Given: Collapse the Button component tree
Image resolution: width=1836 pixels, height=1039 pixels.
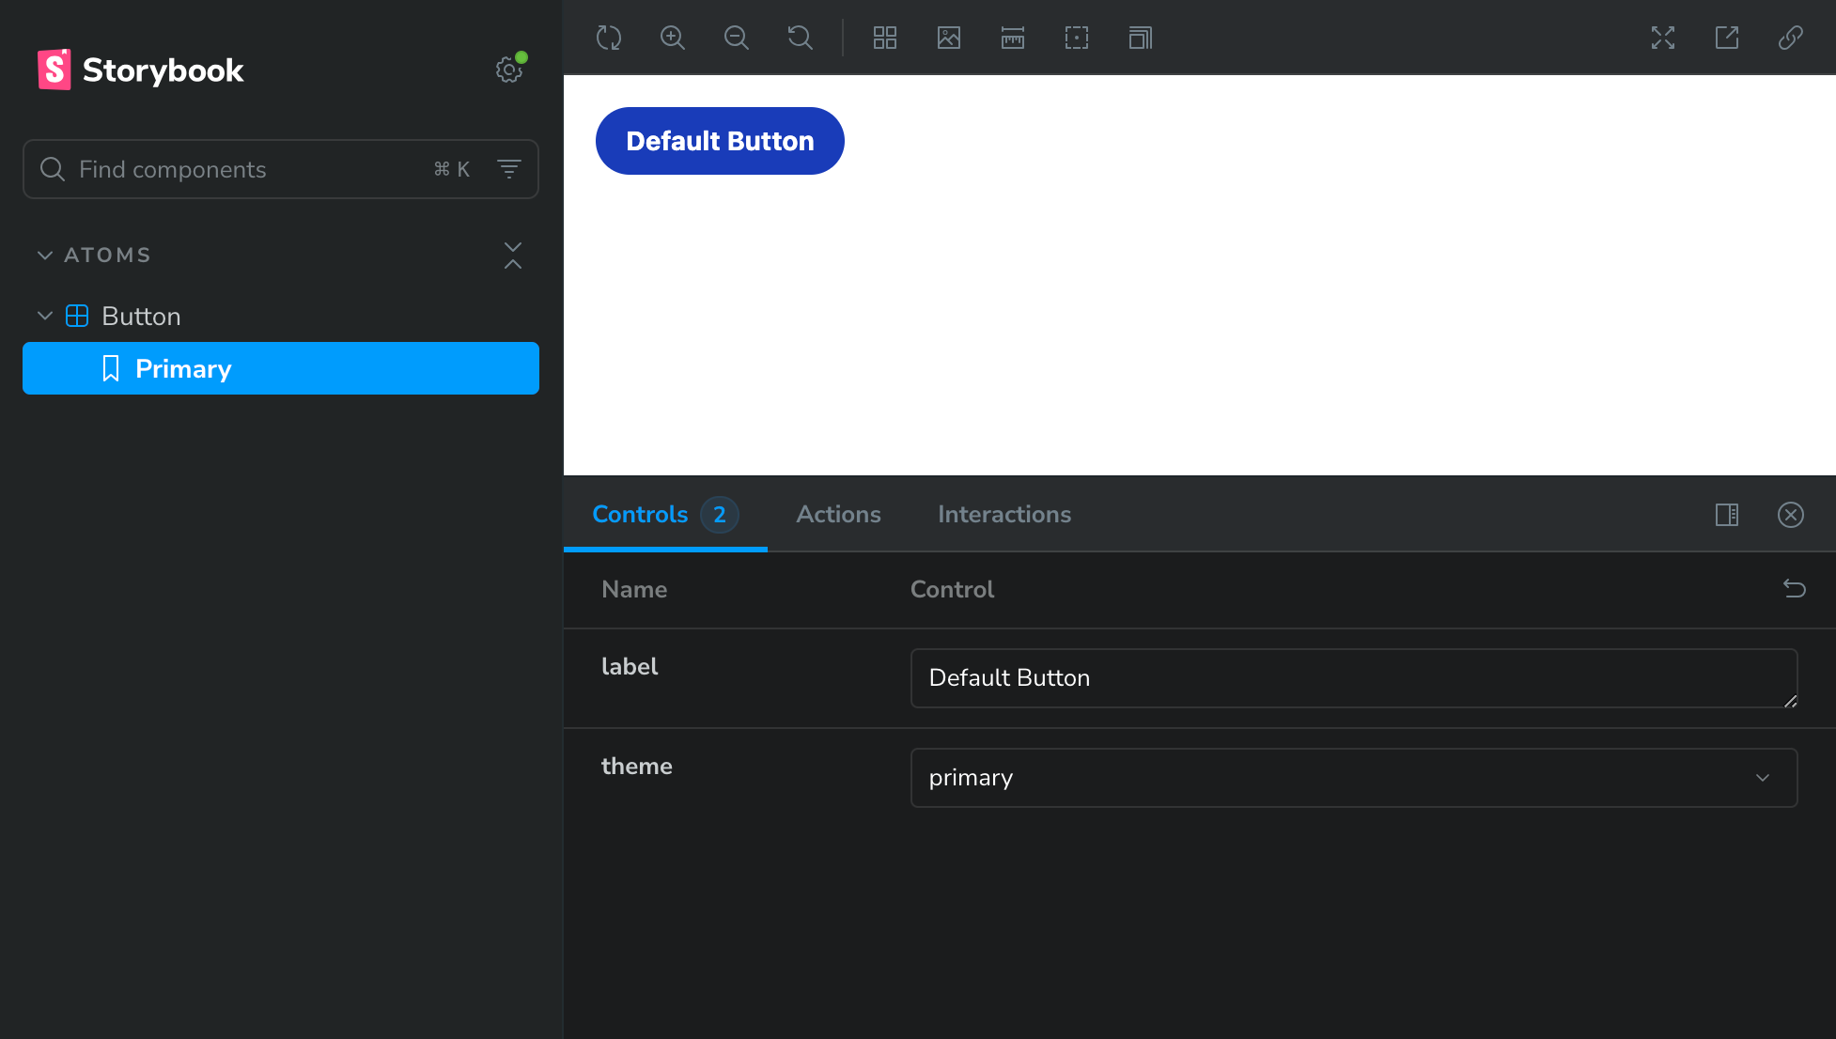Looking at the screenshot, I should click(44, 316).
